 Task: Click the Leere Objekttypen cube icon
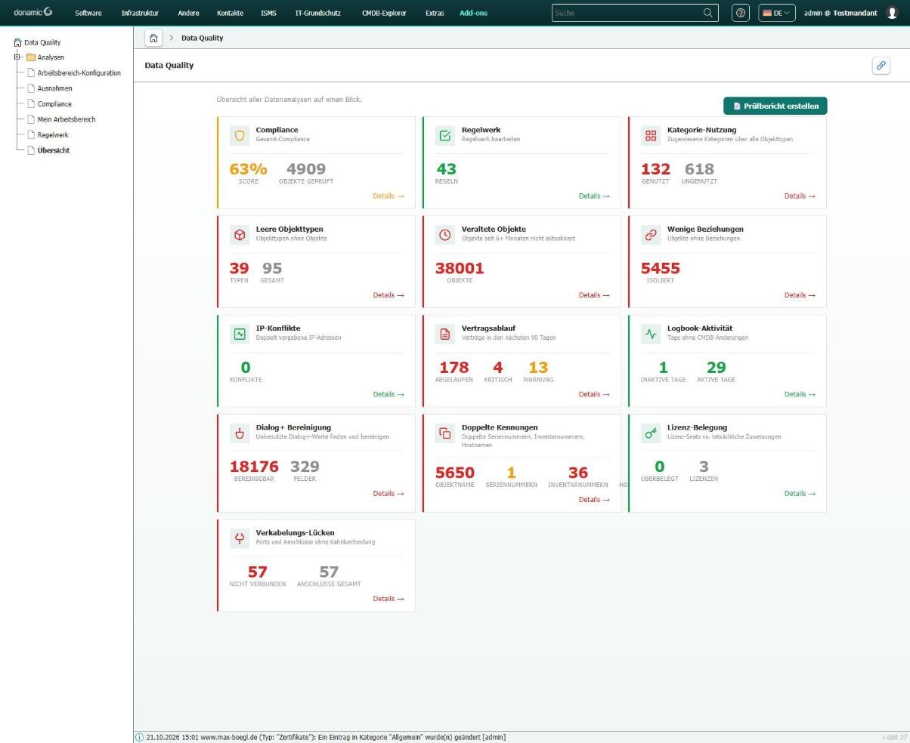(240, 235)
